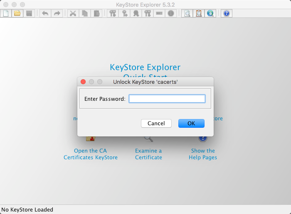Viewport: 291px width, 214px height.
Task: Click the Paste clipboard icon
Action: point(96,13)
